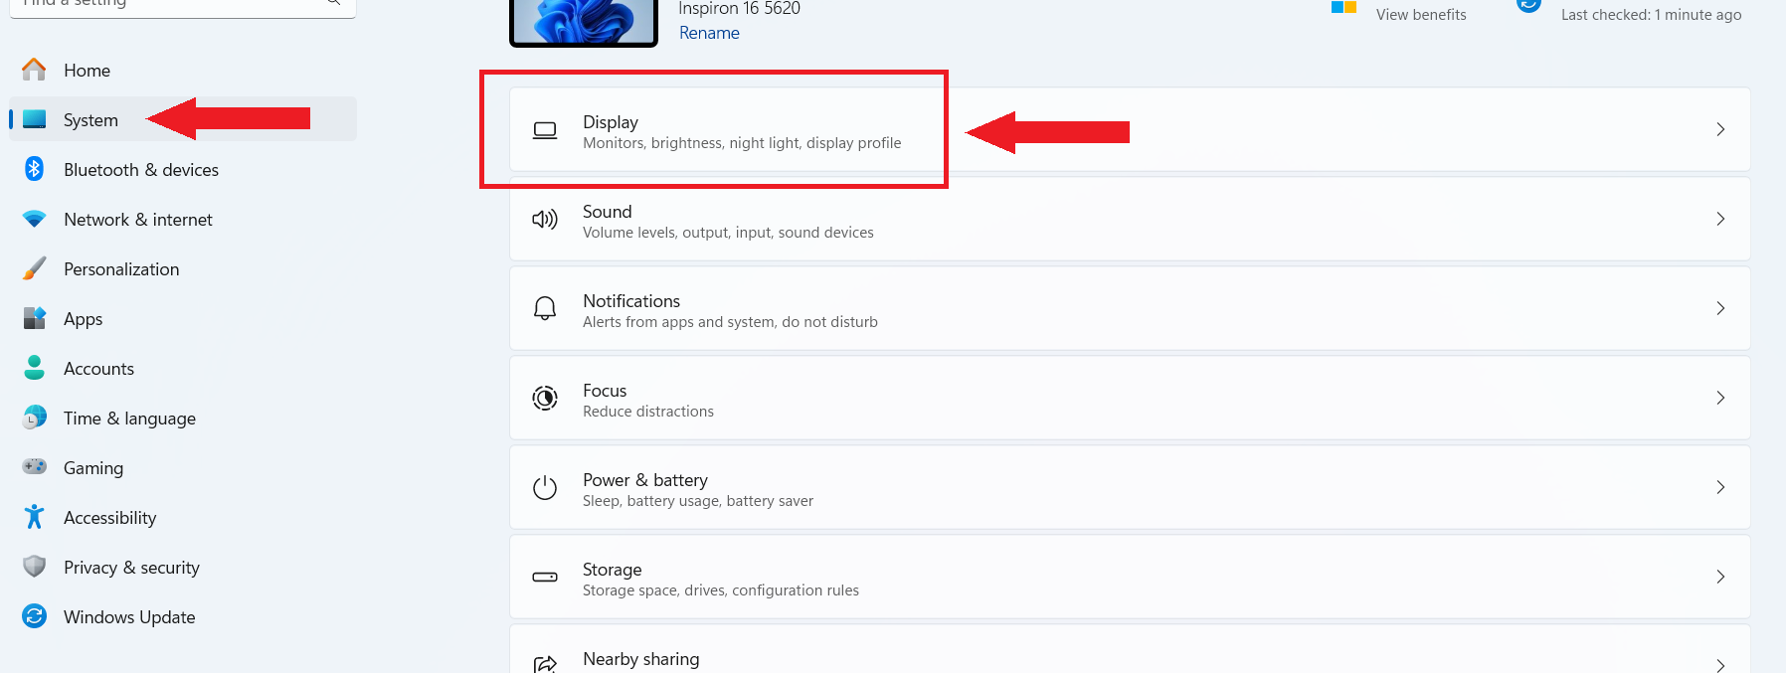
Task: Click the Gaming controller icon
Action: tap(34, 466)
